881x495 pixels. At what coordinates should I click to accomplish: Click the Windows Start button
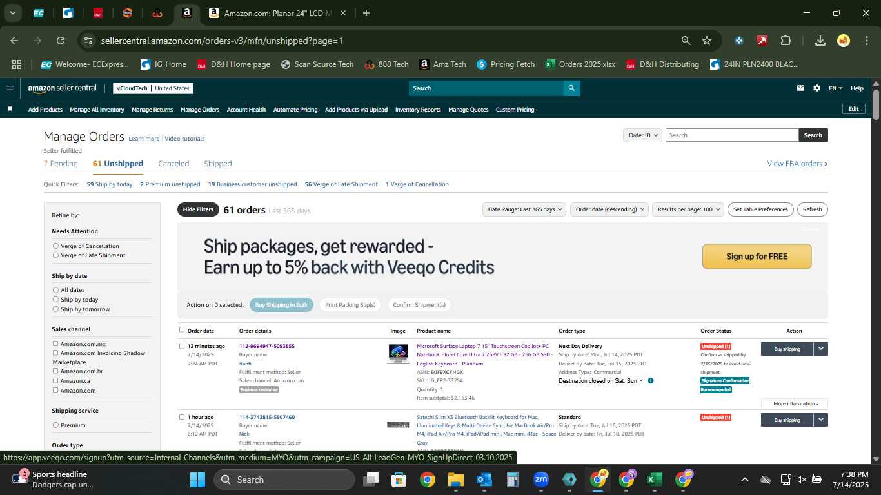point(197,480)
